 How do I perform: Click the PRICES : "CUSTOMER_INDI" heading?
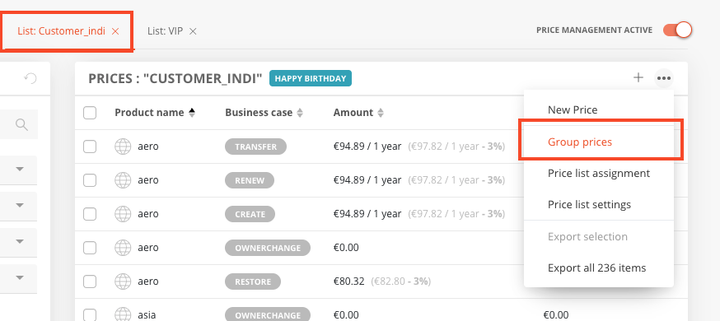175,78
